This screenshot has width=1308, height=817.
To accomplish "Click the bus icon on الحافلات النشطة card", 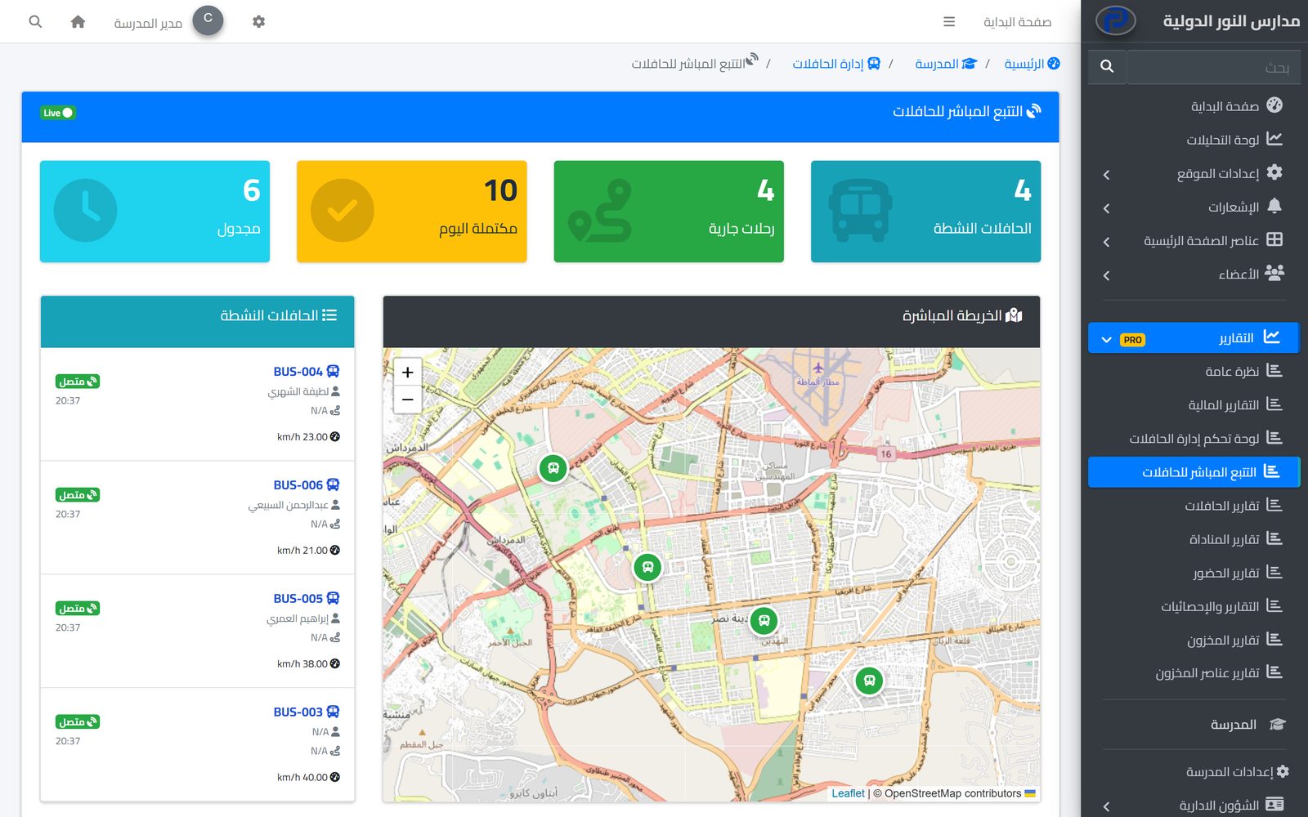I will (x=860, y=211).
